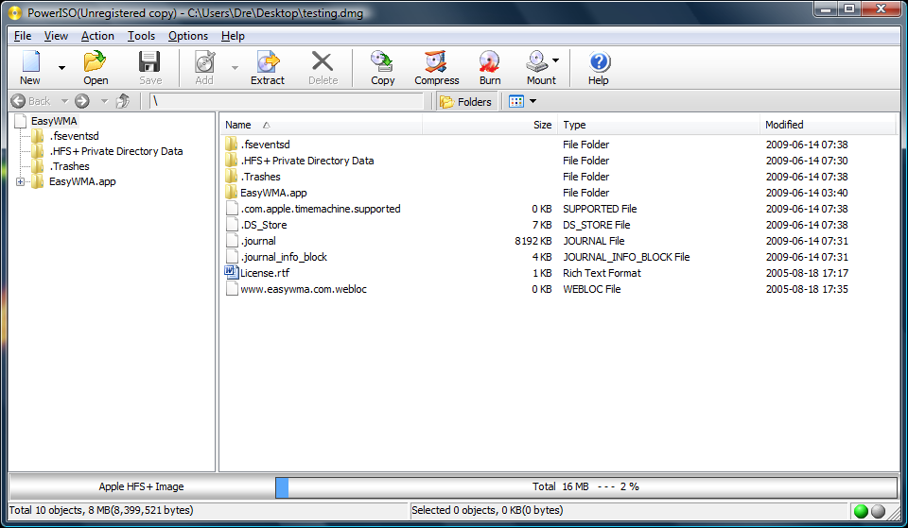Open Forward history dropdown arrow
Image resolution: width=908 pixels, height=528 pixels.
pyautogui.click(x=104, y=101)
